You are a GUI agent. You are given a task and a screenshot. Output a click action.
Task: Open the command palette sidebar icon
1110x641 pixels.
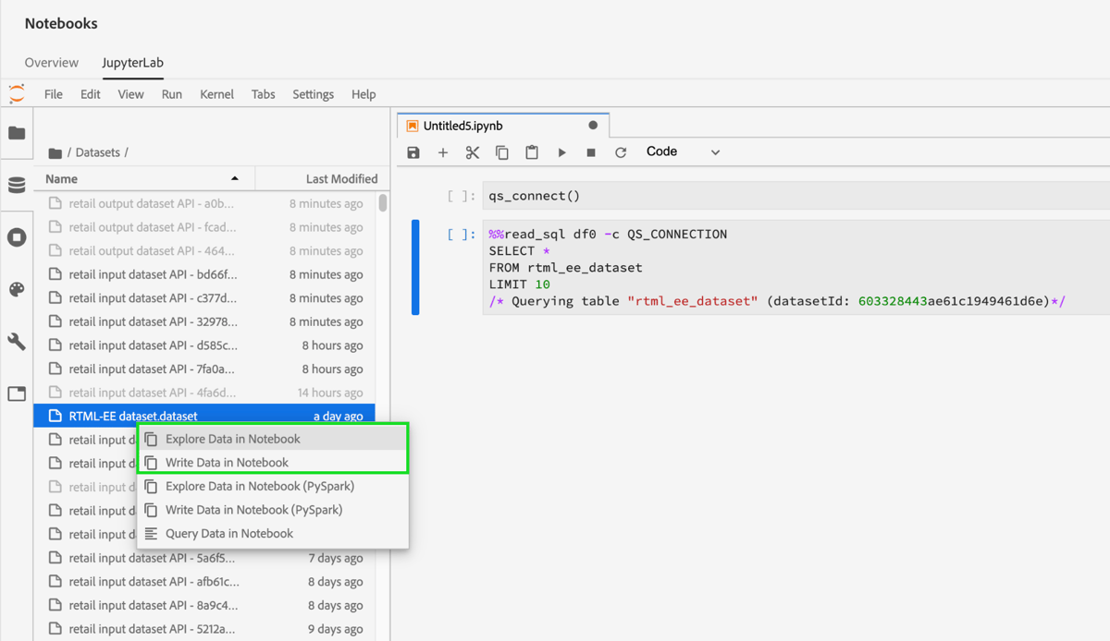[x=17, y=289]
